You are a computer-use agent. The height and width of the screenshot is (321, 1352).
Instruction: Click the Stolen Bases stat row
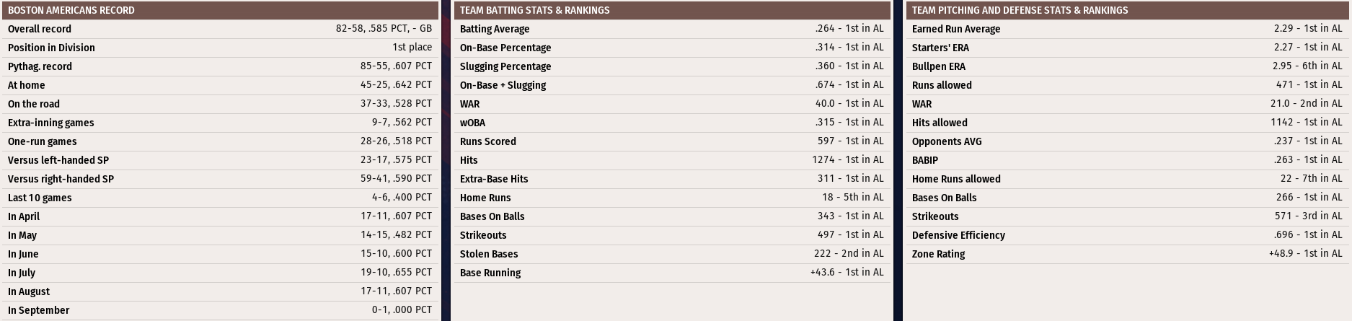(671, 254)
